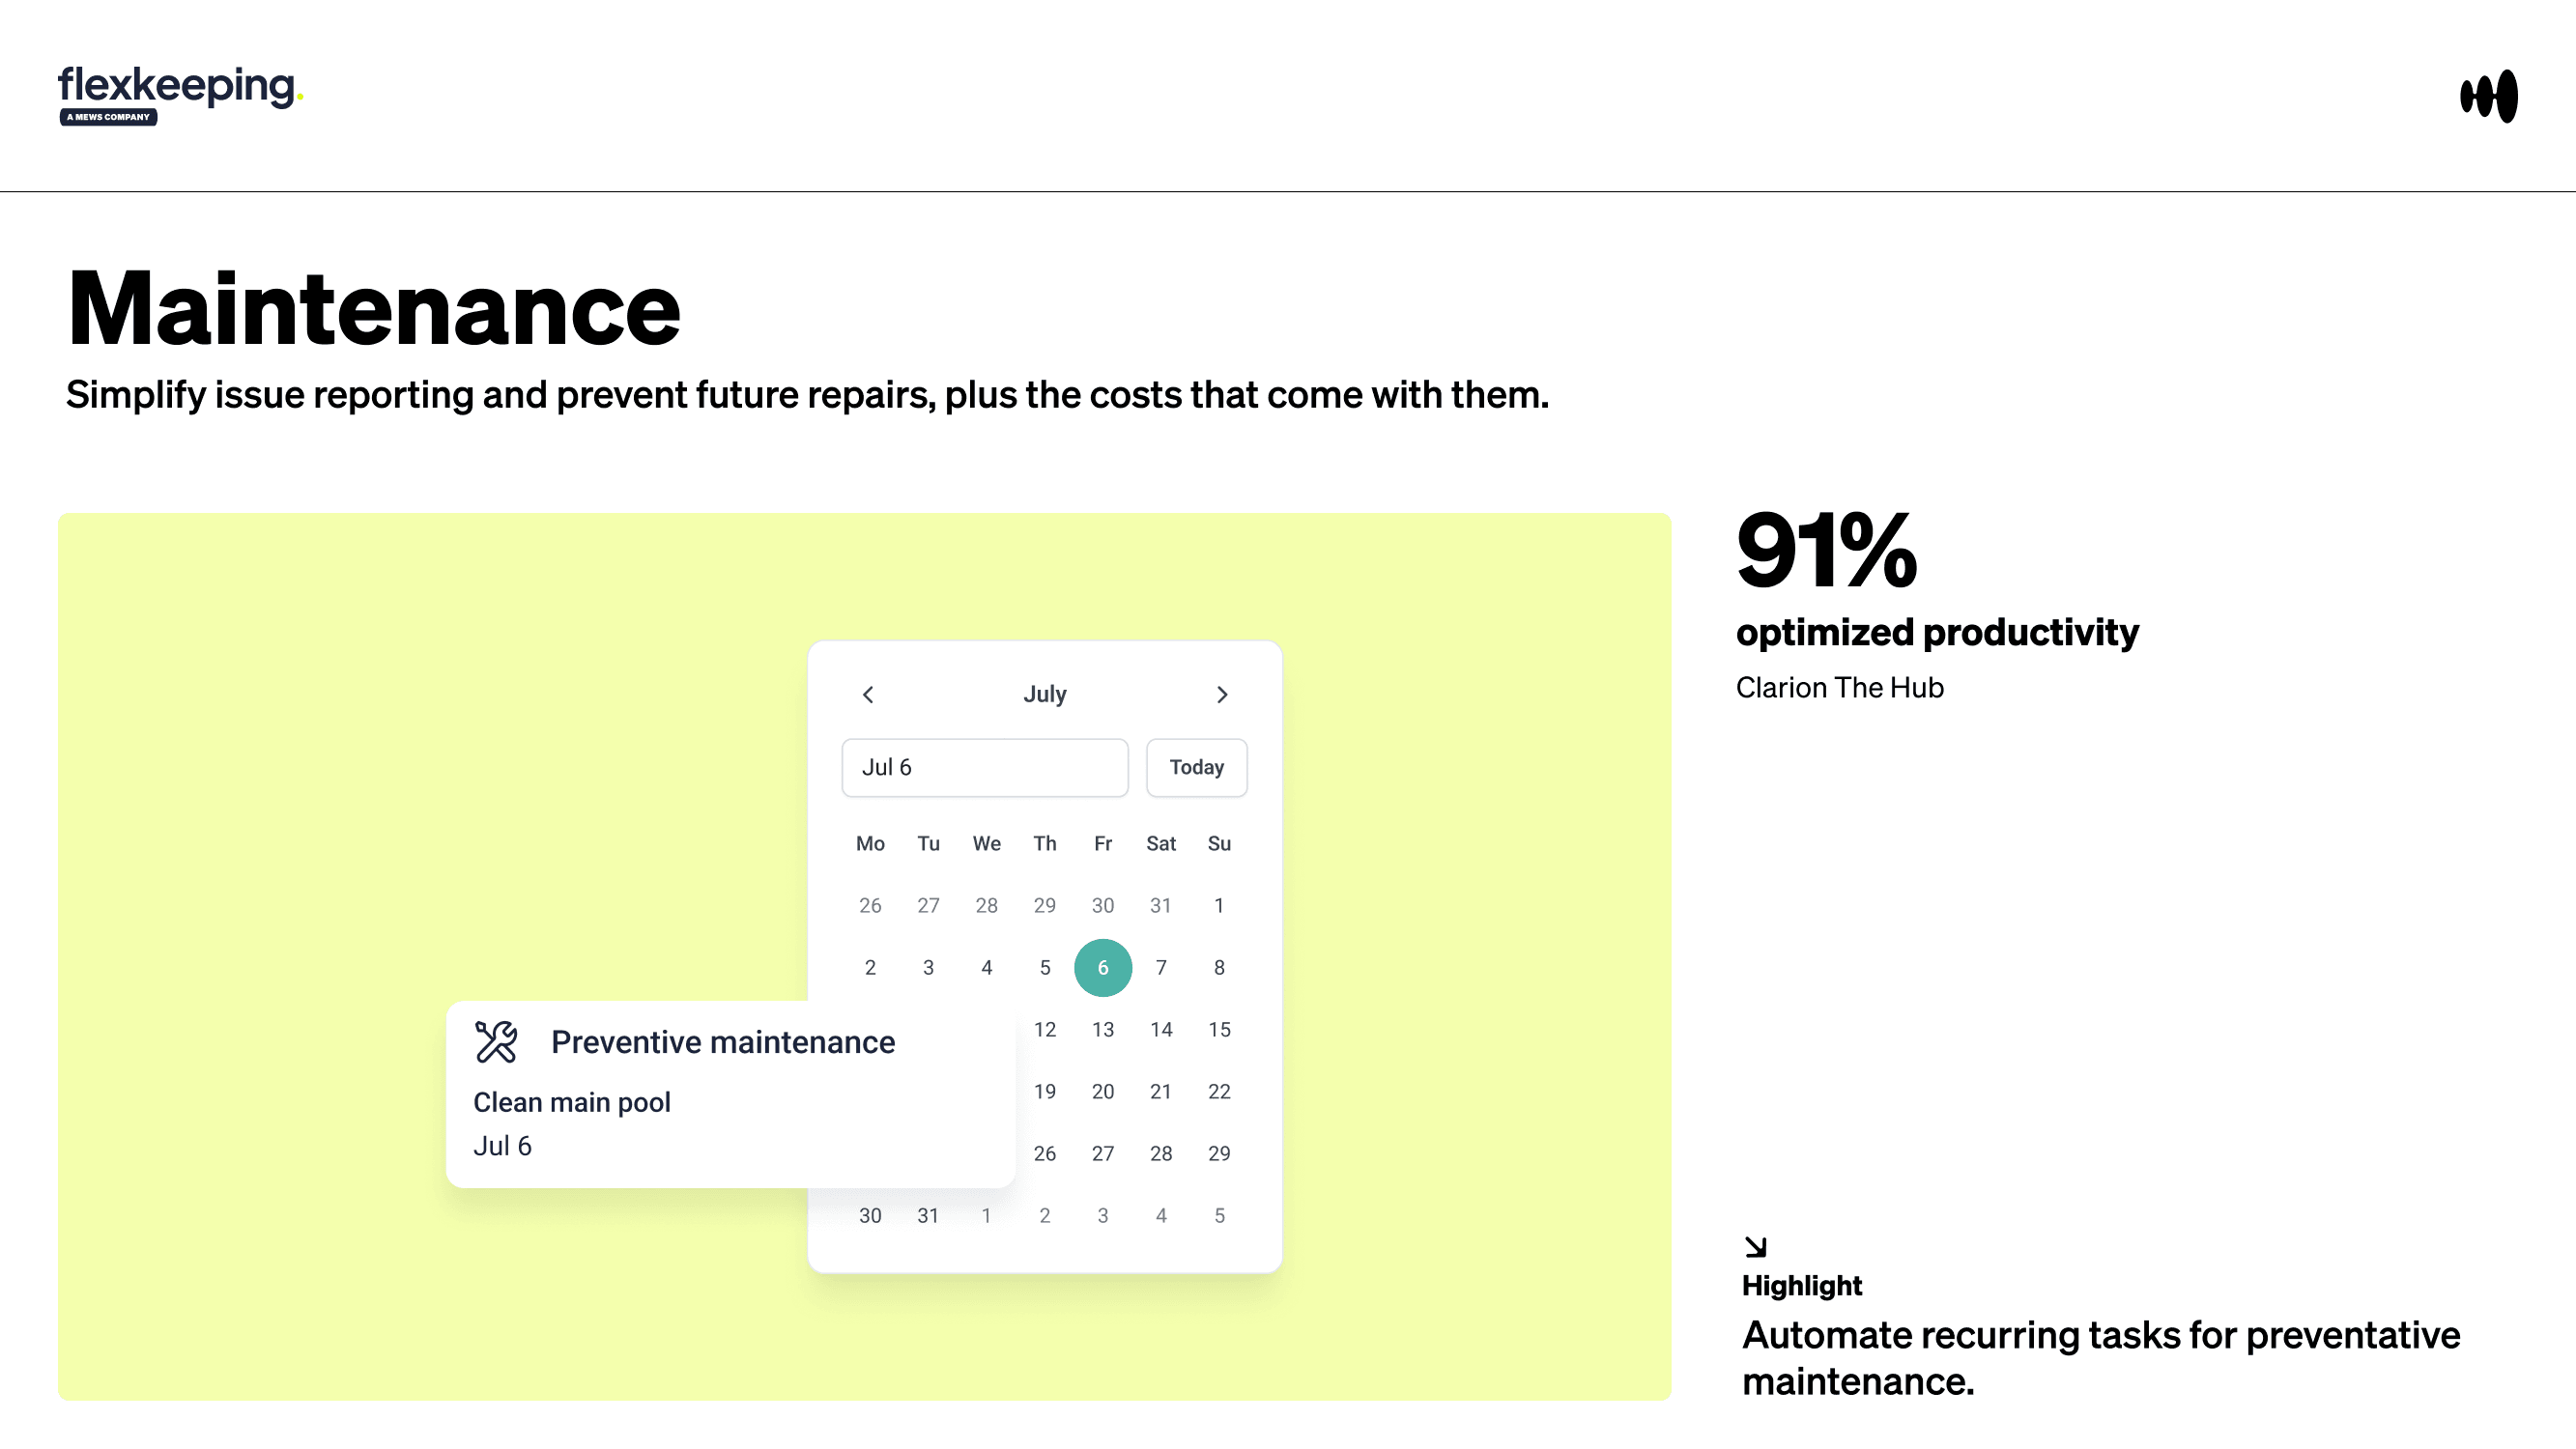
Task: Click the Jul 6 date input field
Action: point(984,767)
